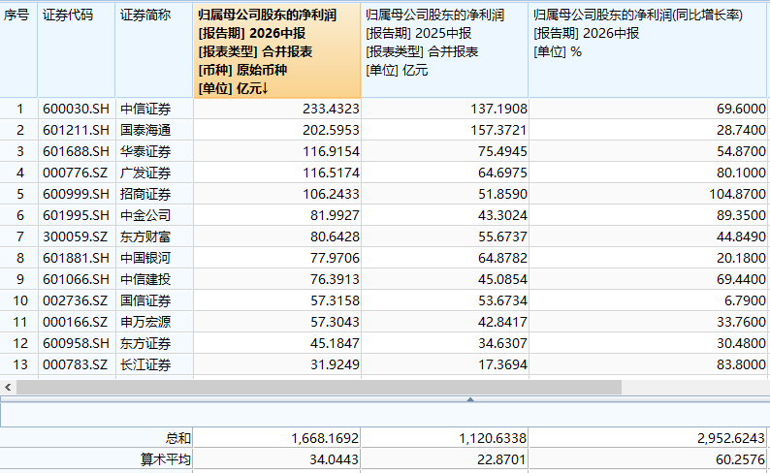The image size is (770, 473).
Task: Select growth rate 6.7900
Action: tap(745, 300)
